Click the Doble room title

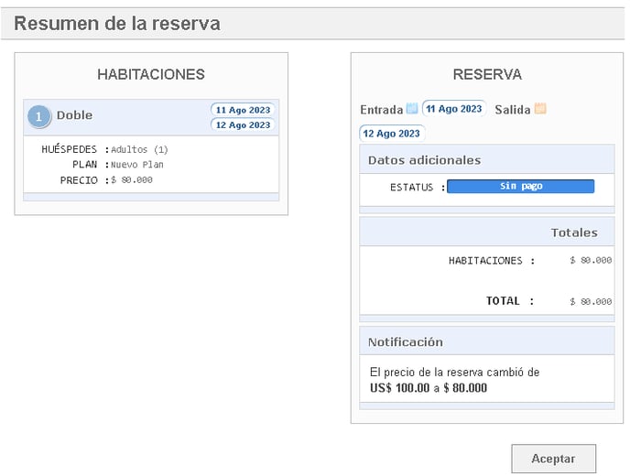(x=75, y=115)
